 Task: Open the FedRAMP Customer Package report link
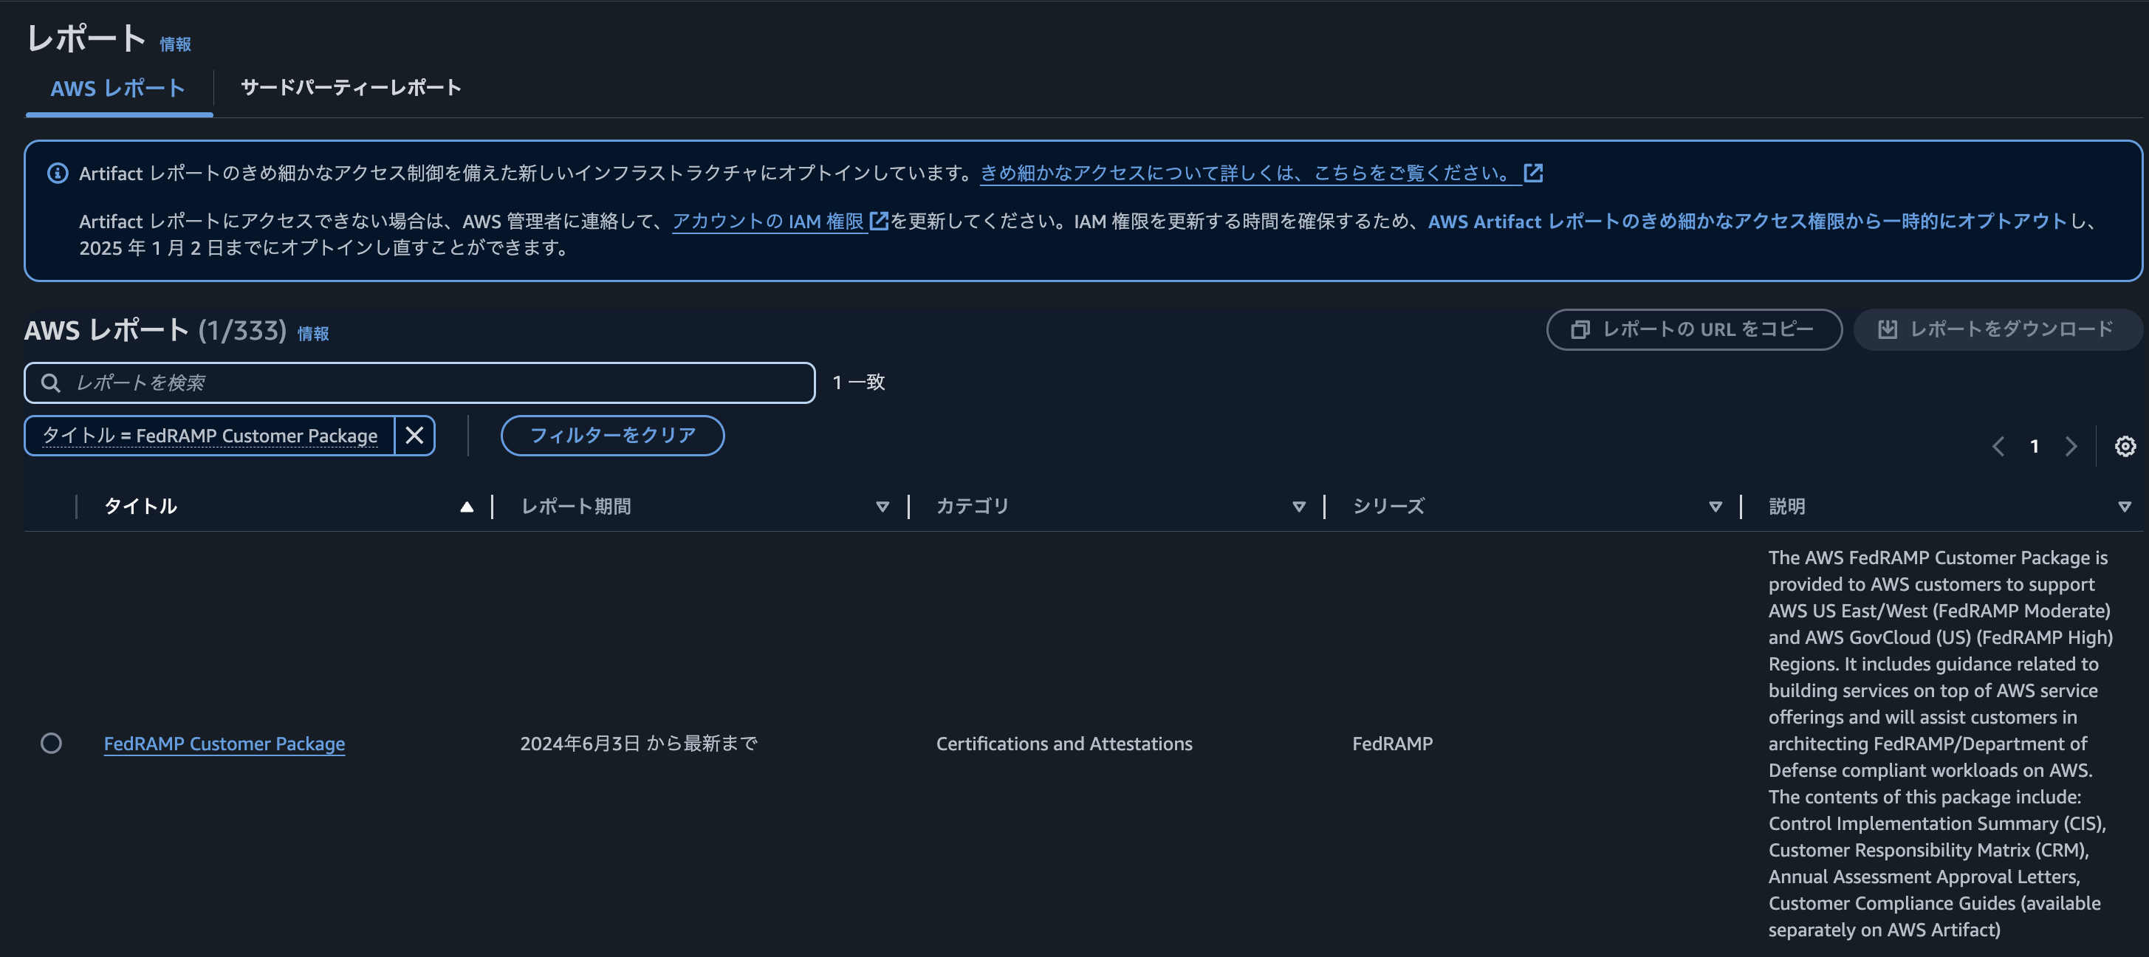224,744
